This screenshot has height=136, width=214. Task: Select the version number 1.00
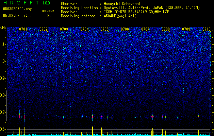coord(46,3)
